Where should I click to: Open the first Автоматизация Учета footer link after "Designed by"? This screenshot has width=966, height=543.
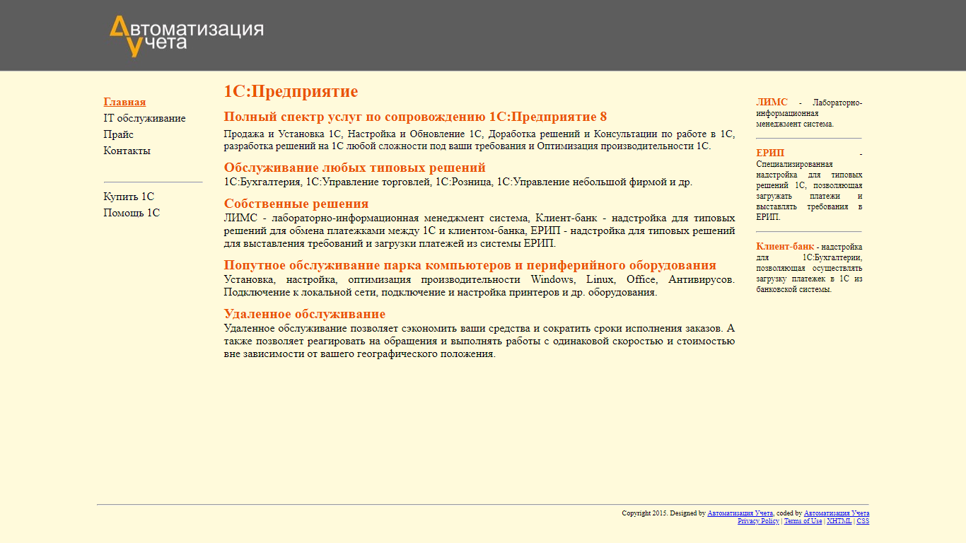[740, 513]
